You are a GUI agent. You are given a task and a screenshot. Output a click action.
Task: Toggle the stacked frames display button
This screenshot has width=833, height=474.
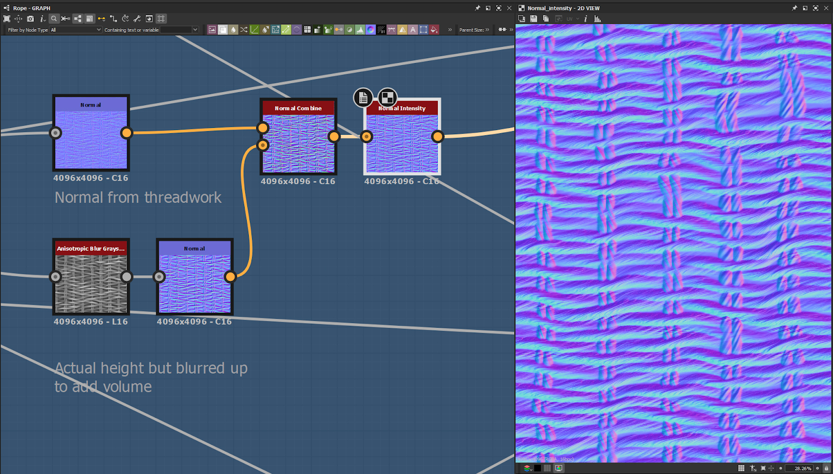(90, 19)
